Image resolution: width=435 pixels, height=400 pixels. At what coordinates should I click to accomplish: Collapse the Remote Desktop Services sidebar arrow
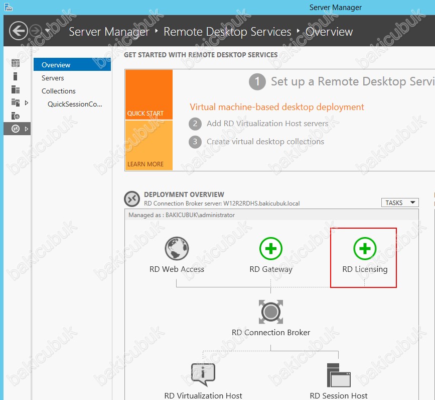pyautogui.click(x=27, y=129)
